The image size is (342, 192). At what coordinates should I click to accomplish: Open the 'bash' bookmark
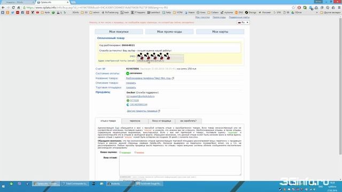click(x=125, y=13)
